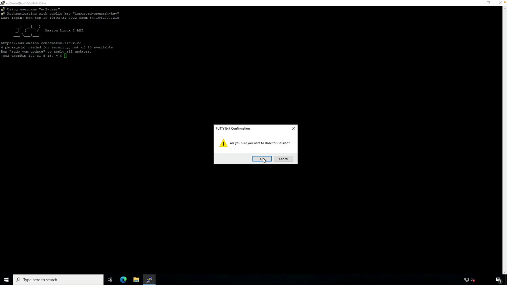Open PuTTY system menu from title icon
This screenshot has width=507, height=285.
(3, 3)
